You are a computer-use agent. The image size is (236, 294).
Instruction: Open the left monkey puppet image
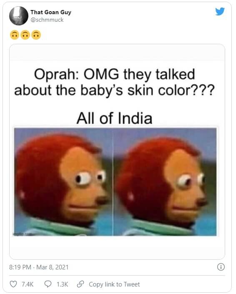coord(63,182)
